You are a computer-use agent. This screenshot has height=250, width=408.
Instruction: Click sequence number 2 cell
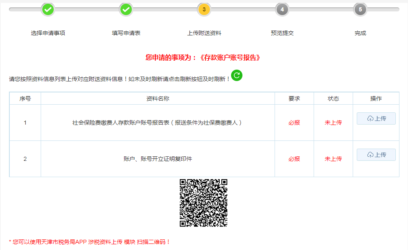[25, 159]
